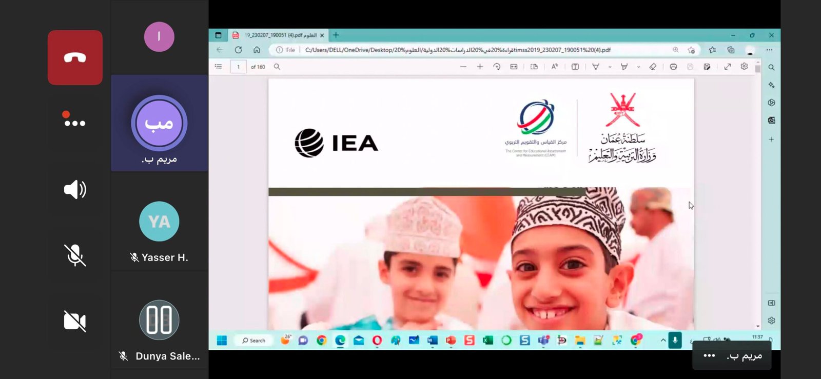821x379 pixels.
Task: Click the find magnifier in PDF toolbar
Action: point(277,67)
